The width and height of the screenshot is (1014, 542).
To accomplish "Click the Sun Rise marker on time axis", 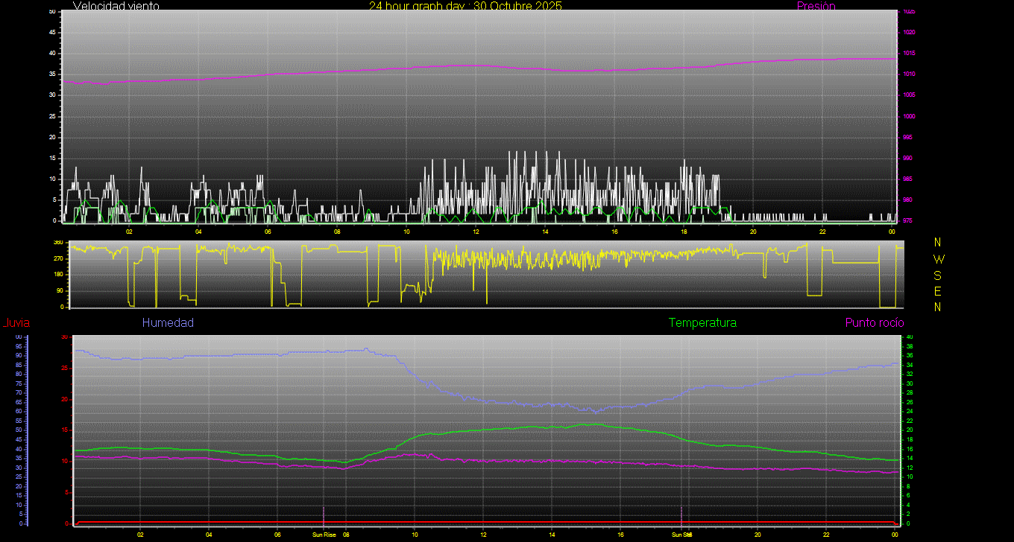I will pos(324,535).
